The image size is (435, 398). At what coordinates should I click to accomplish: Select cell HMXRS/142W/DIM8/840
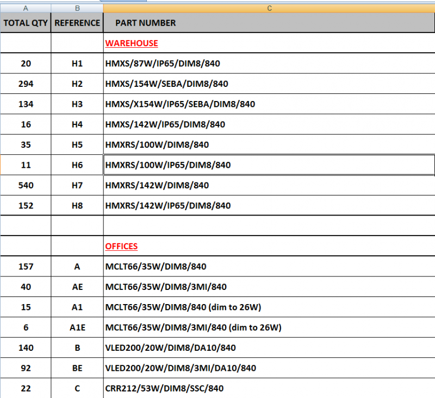pyautogui.click(x=269, y=185)
